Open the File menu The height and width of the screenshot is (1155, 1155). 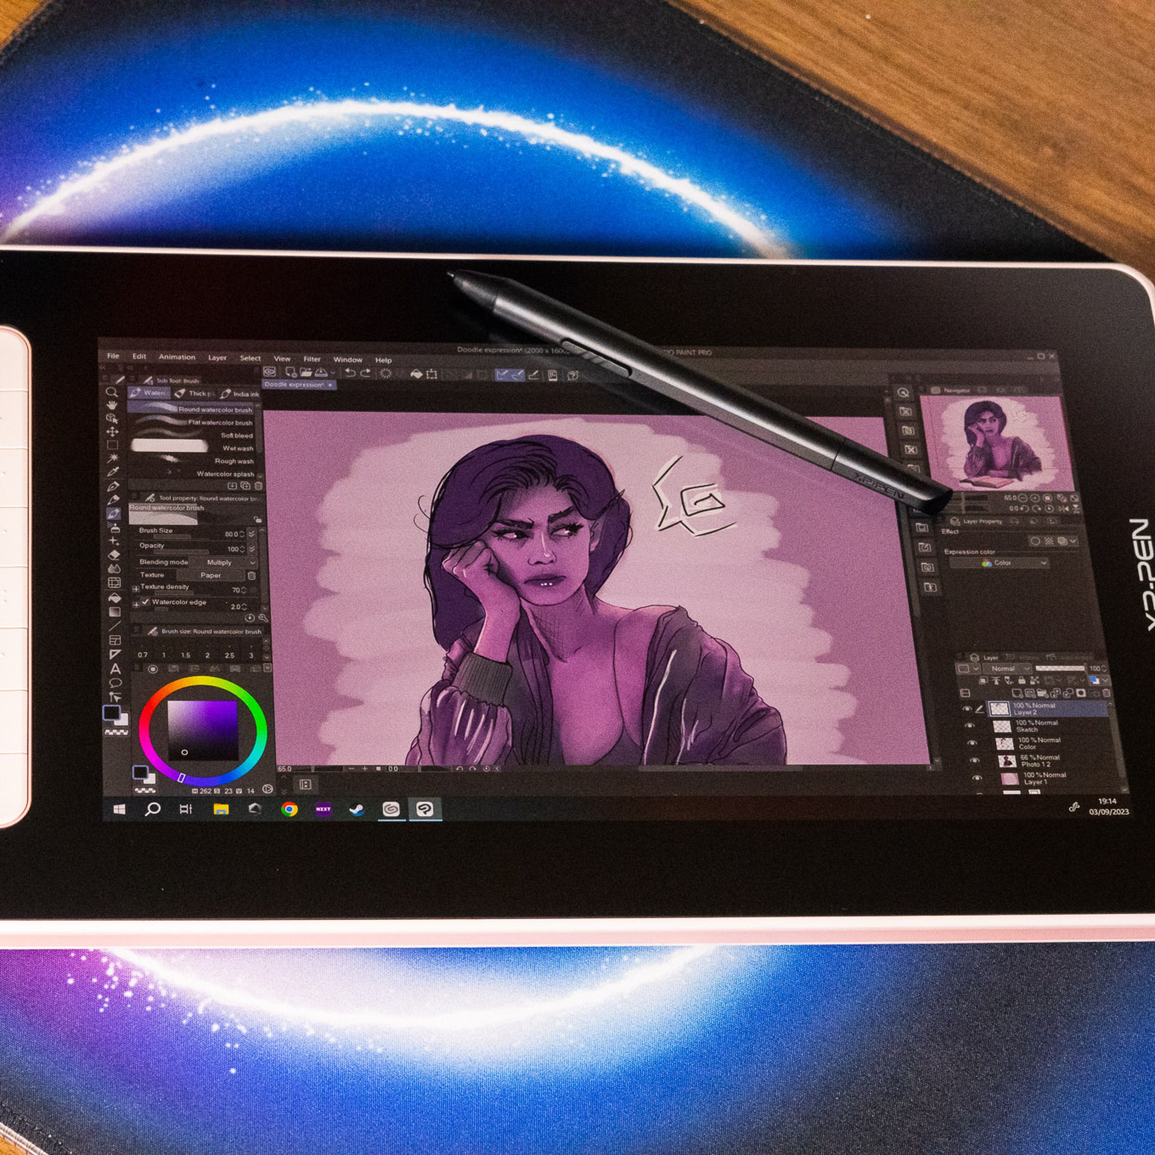113,356
